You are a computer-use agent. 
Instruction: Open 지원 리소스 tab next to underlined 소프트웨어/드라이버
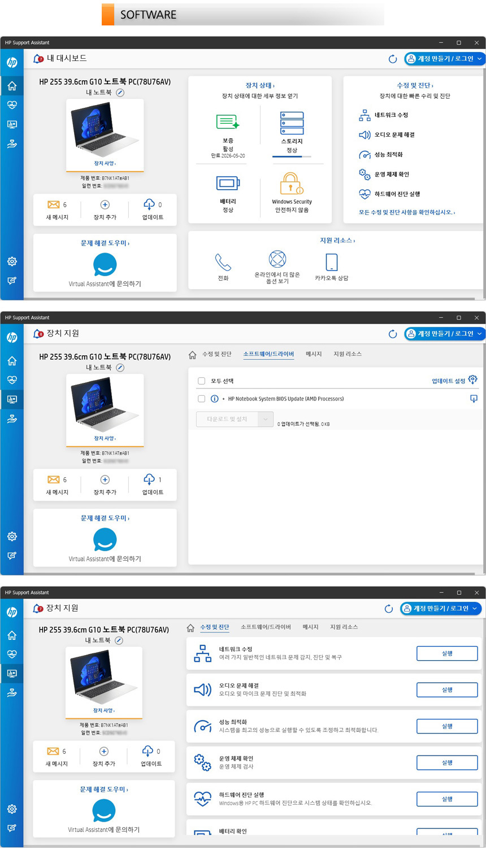point(347,354)
